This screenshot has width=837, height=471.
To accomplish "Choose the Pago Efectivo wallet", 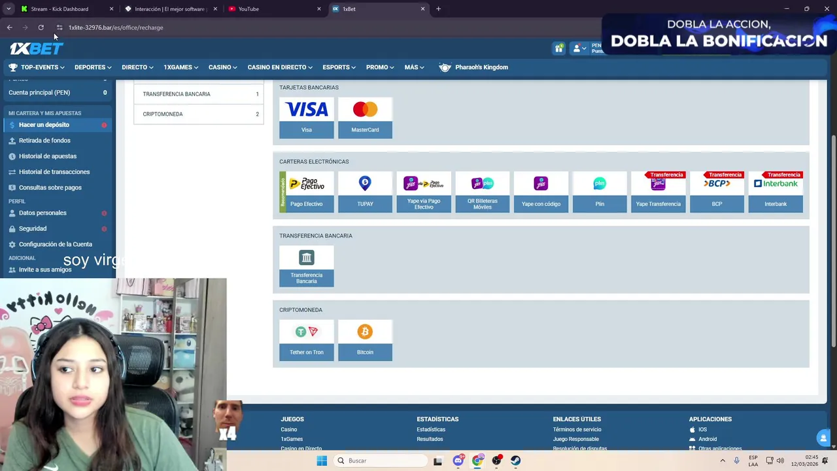I will 306,192.
